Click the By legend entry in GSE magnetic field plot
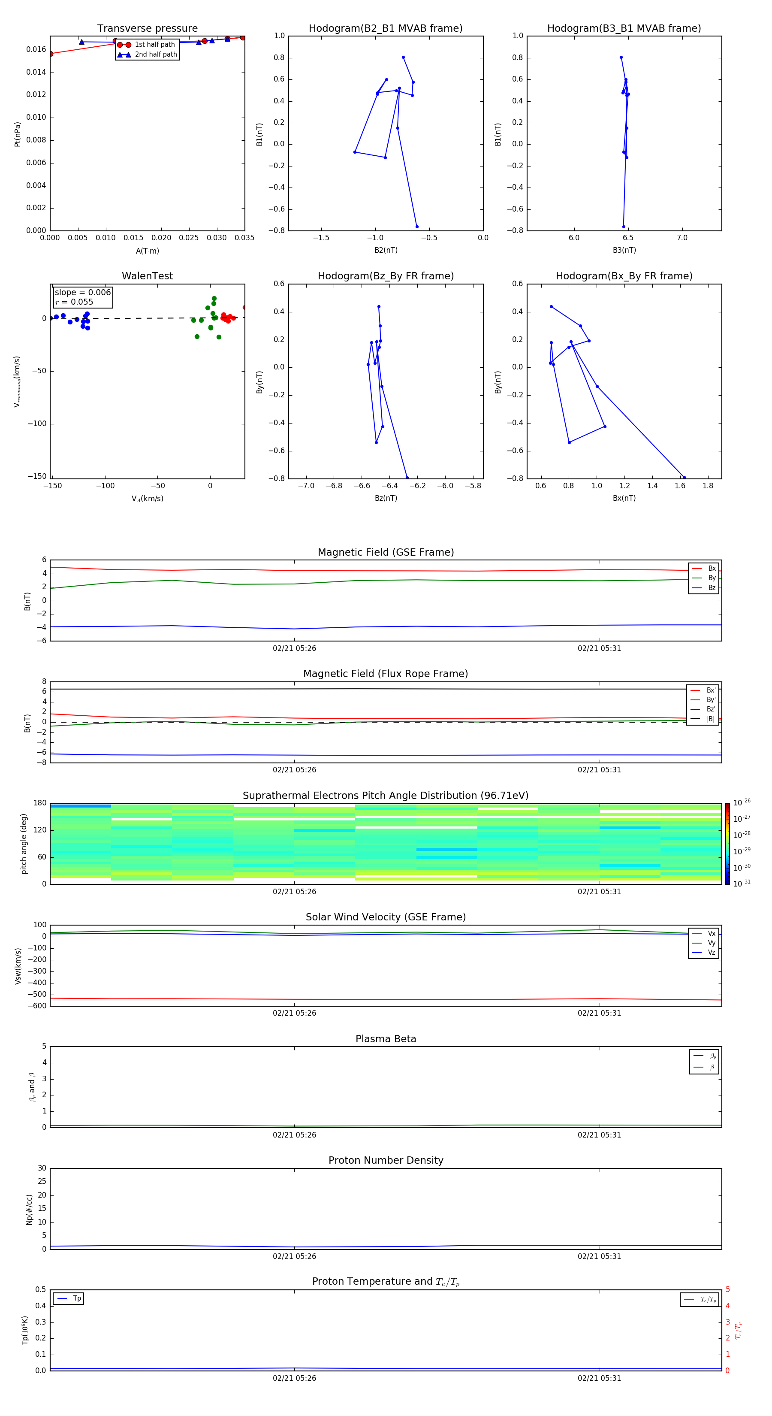 click(x=704, y=578)
